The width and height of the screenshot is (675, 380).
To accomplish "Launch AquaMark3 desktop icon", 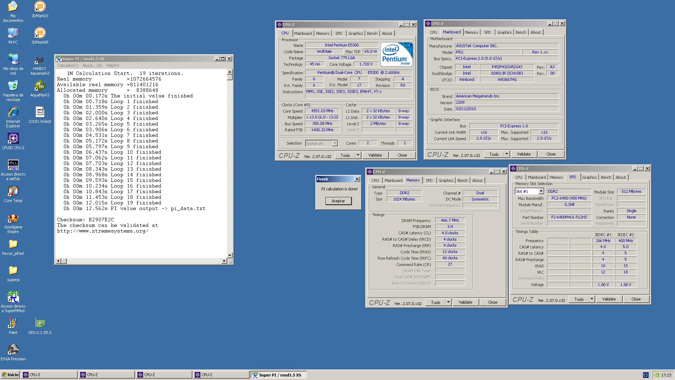I will (x=40, y=88).
